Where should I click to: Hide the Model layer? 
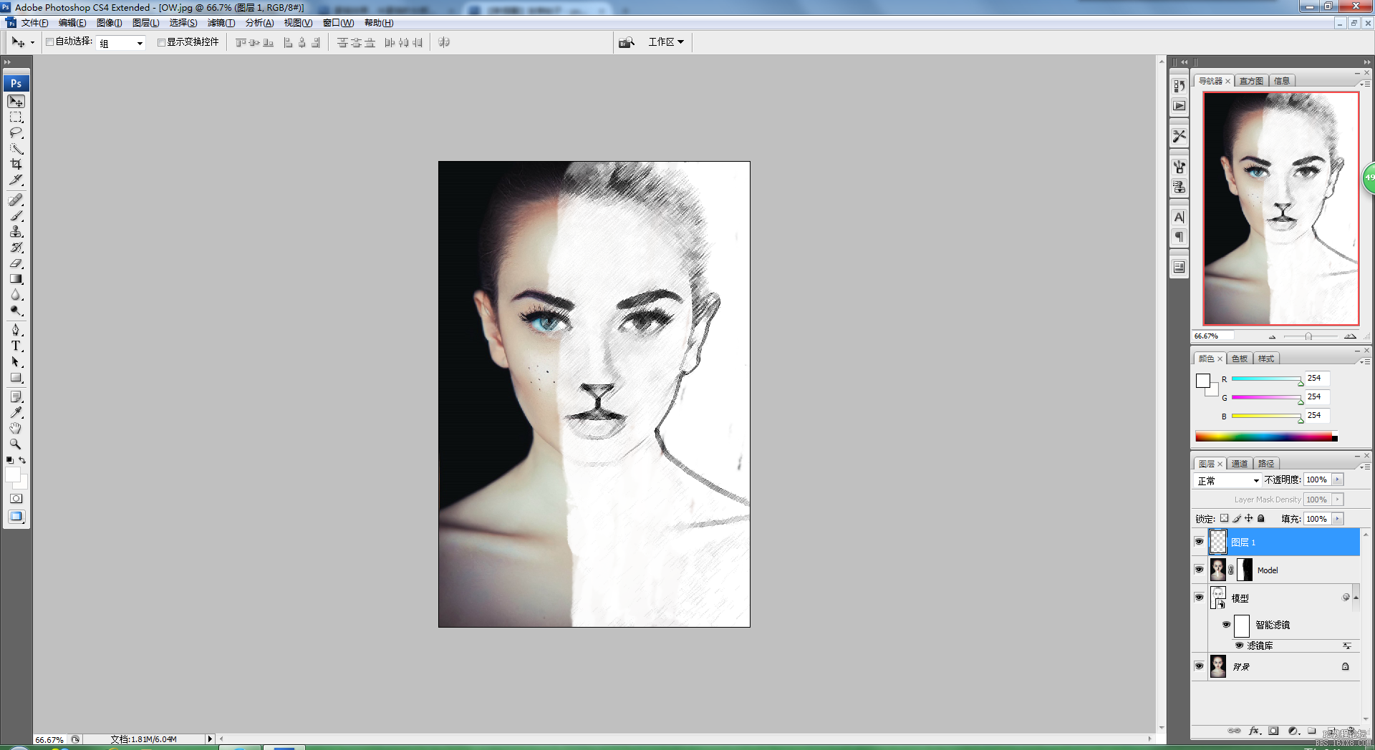pos(1199,570)
